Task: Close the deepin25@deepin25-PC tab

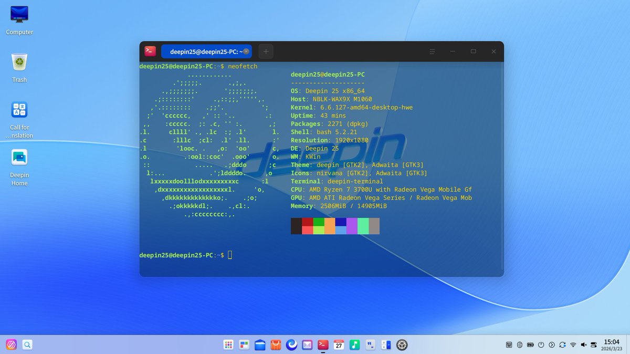Action: (247, 51)
